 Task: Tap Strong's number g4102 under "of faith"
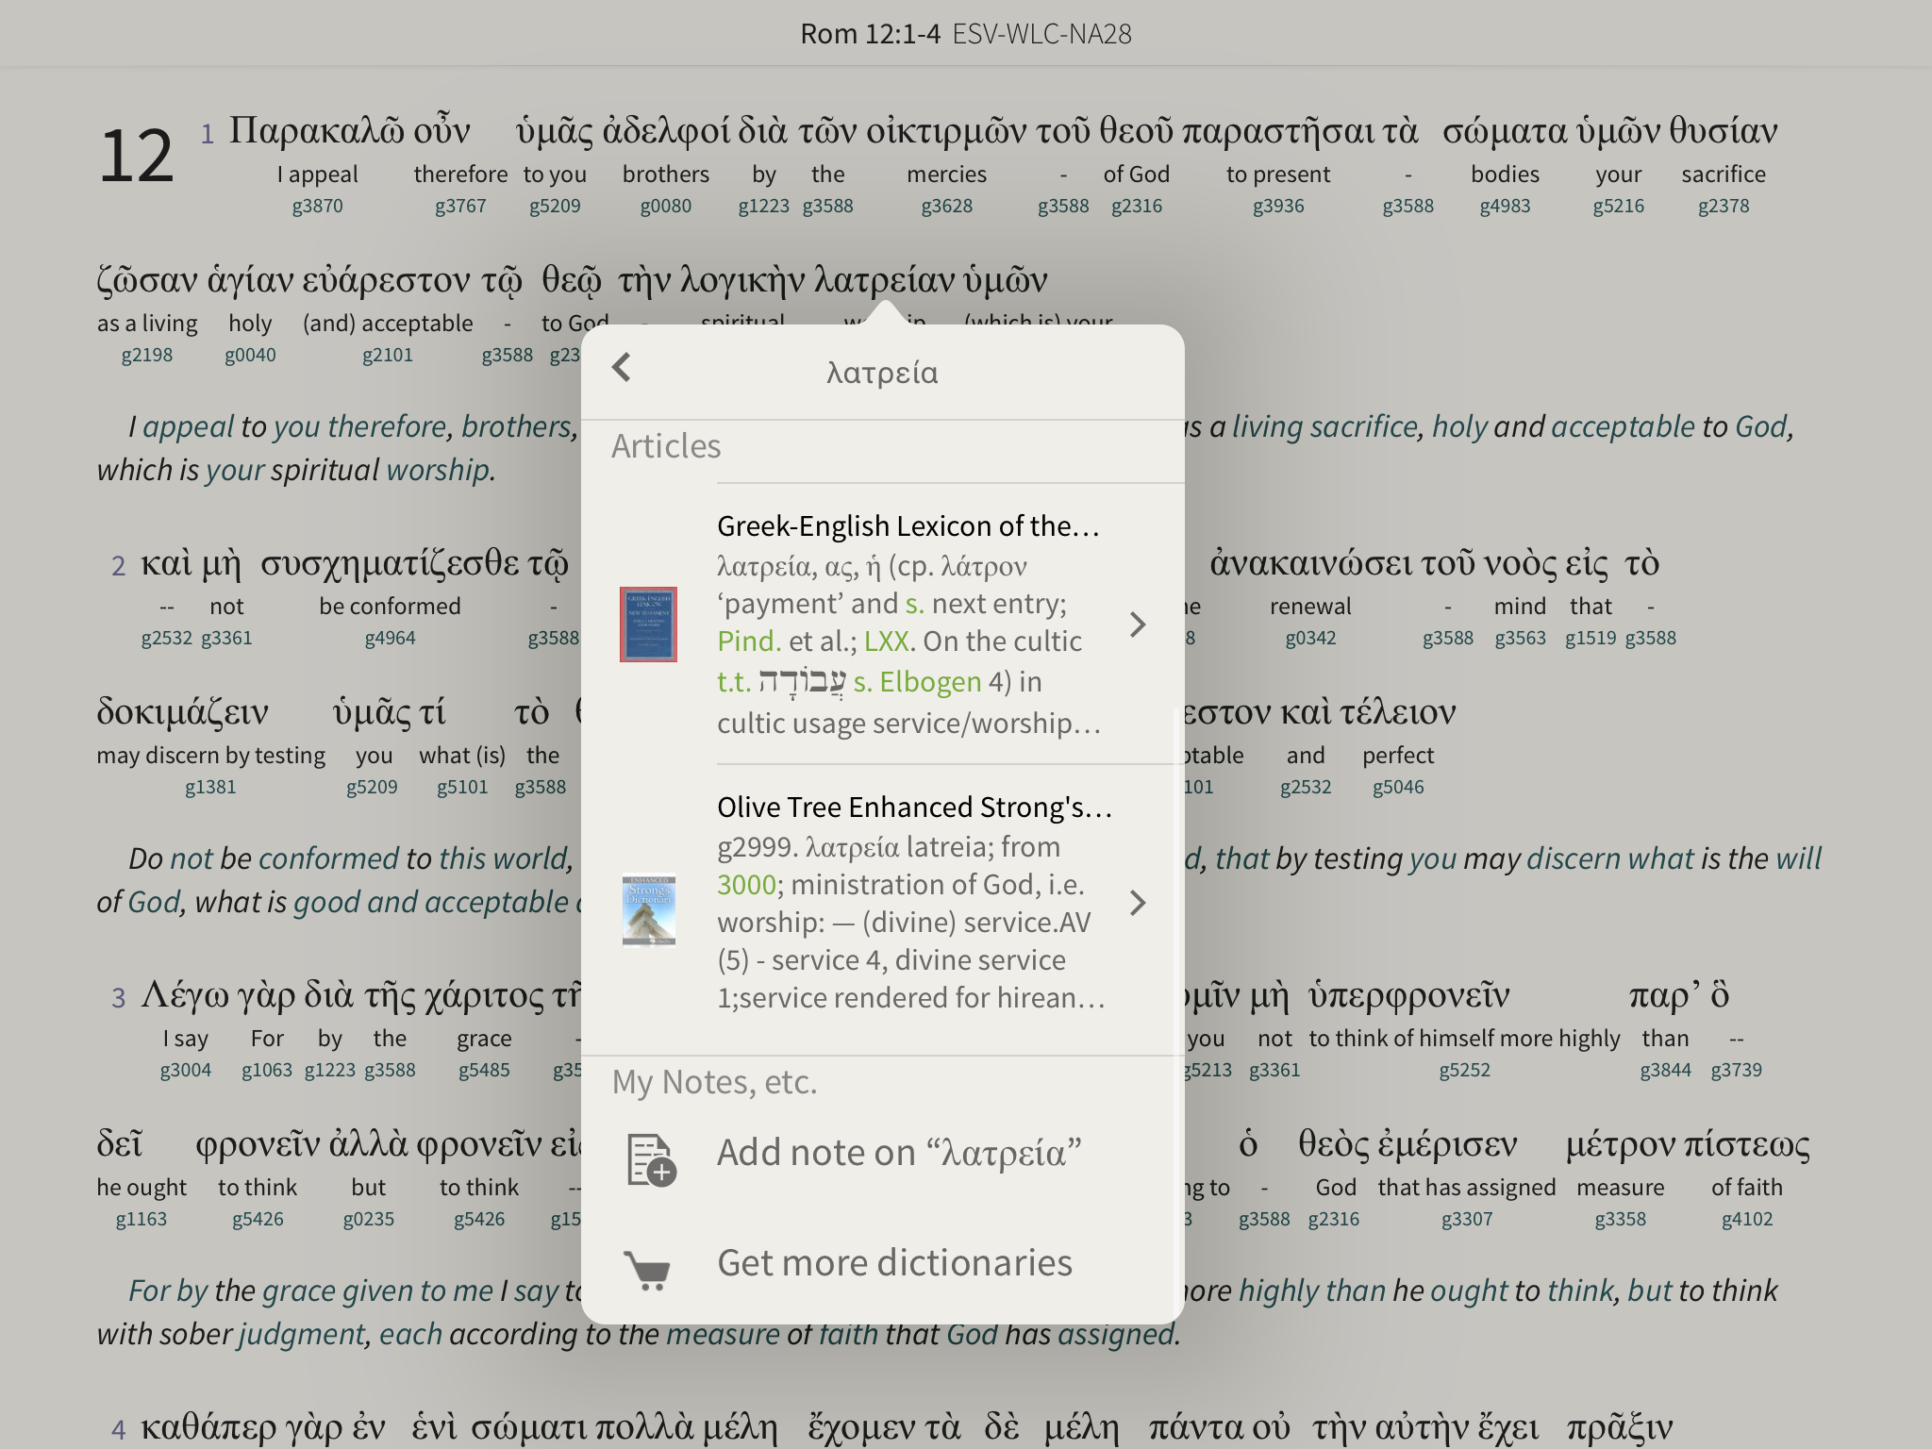point(1746,1220)
